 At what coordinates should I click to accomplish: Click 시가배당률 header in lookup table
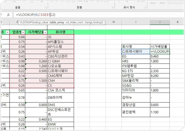pyautogui.click(x=160, y=46)
